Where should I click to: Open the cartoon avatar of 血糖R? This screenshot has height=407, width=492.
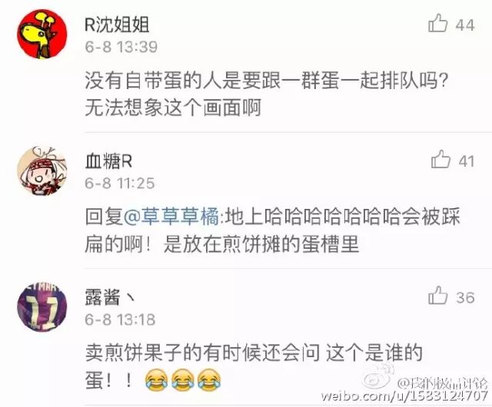[42, 170]
